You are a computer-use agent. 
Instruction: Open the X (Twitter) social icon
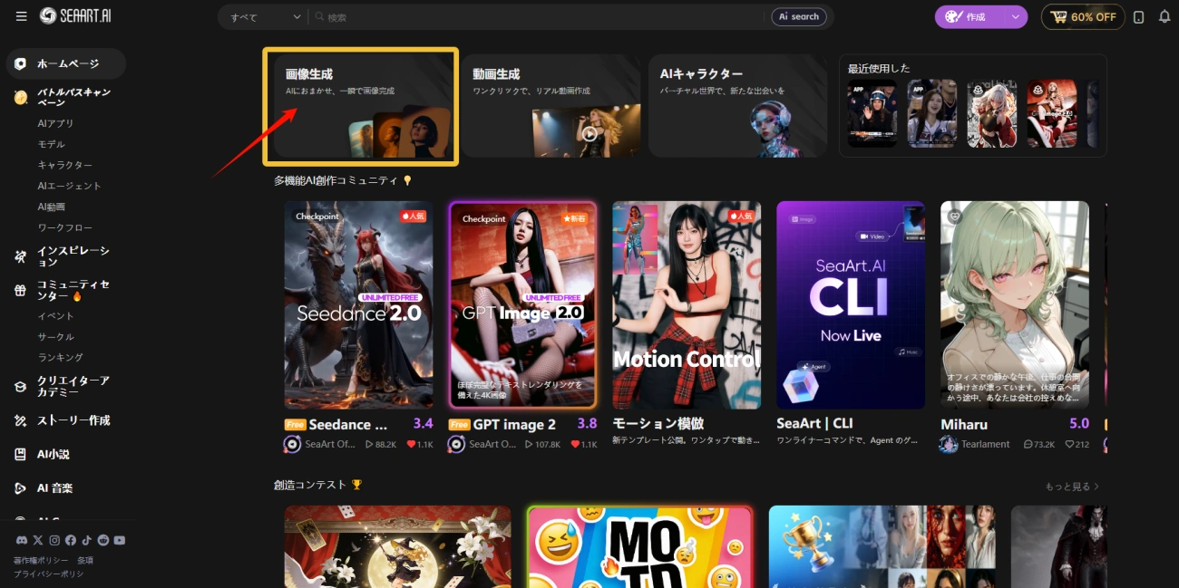(38, 540)
